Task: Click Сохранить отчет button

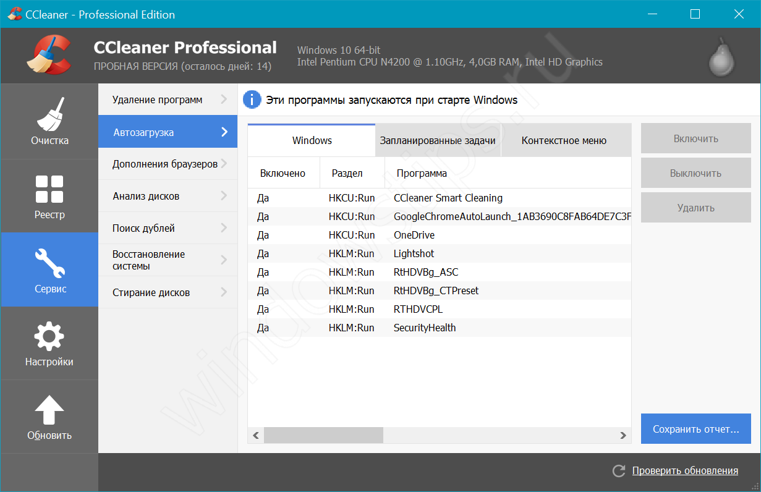Action: click(695, 429)
